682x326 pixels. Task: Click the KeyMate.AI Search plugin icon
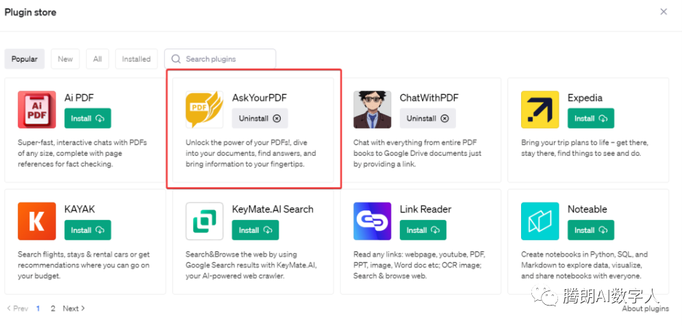tap(204, 221)
